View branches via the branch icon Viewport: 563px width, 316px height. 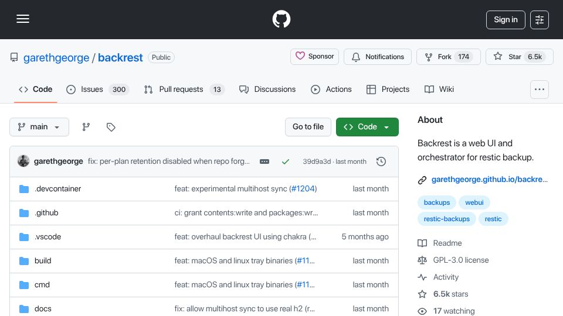86,127
